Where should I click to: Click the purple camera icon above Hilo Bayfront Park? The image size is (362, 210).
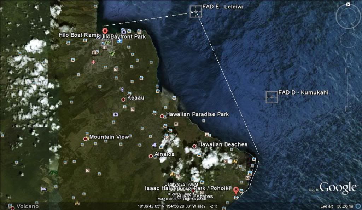(123, 31)
